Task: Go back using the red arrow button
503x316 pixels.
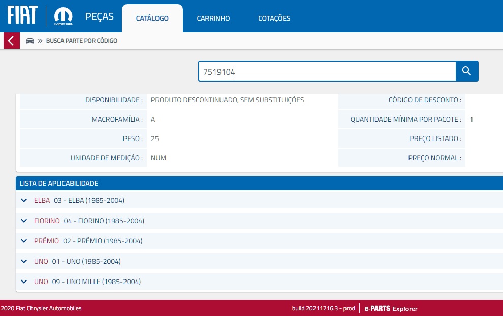Action: pos(11,41)
